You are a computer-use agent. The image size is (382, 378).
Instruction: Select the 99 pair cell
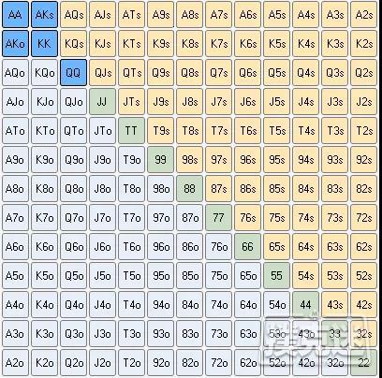pos(161,160)
